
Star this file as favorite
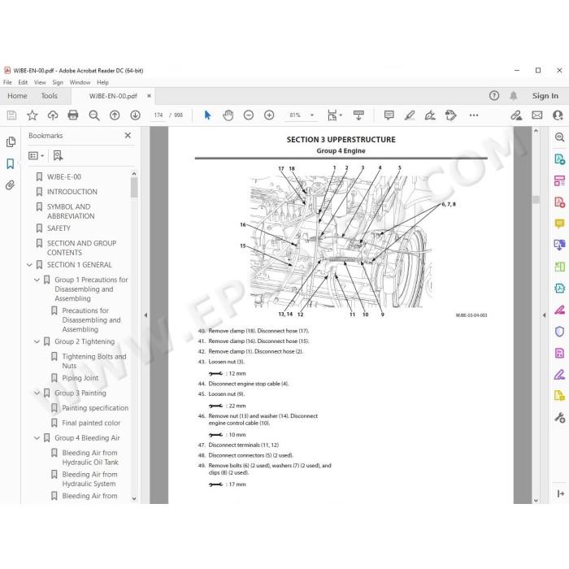[x=33, y=115]
